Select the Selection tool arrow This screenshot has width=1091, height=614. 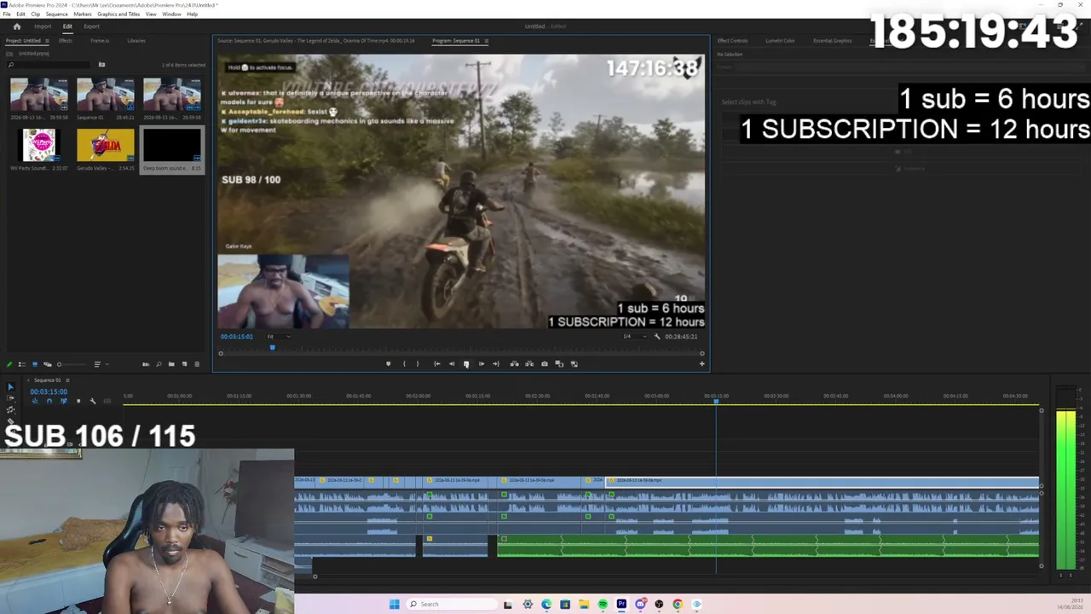[10, 387]
